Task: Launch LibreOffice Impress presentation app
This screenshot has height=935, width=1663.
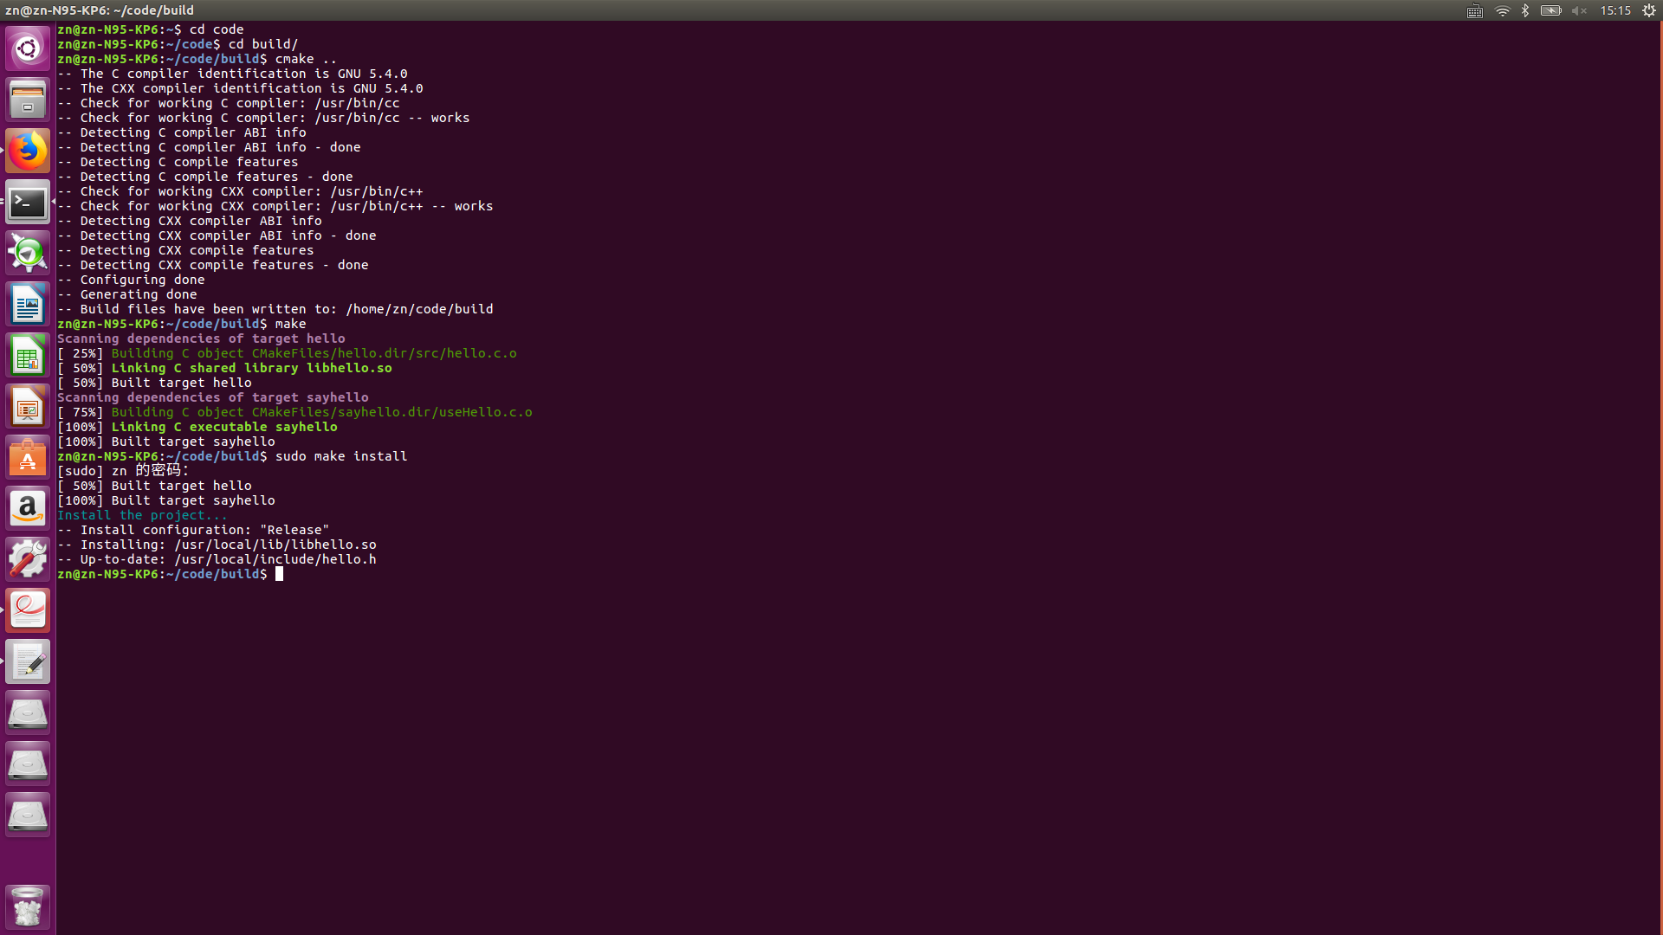Action: point(28,407)
